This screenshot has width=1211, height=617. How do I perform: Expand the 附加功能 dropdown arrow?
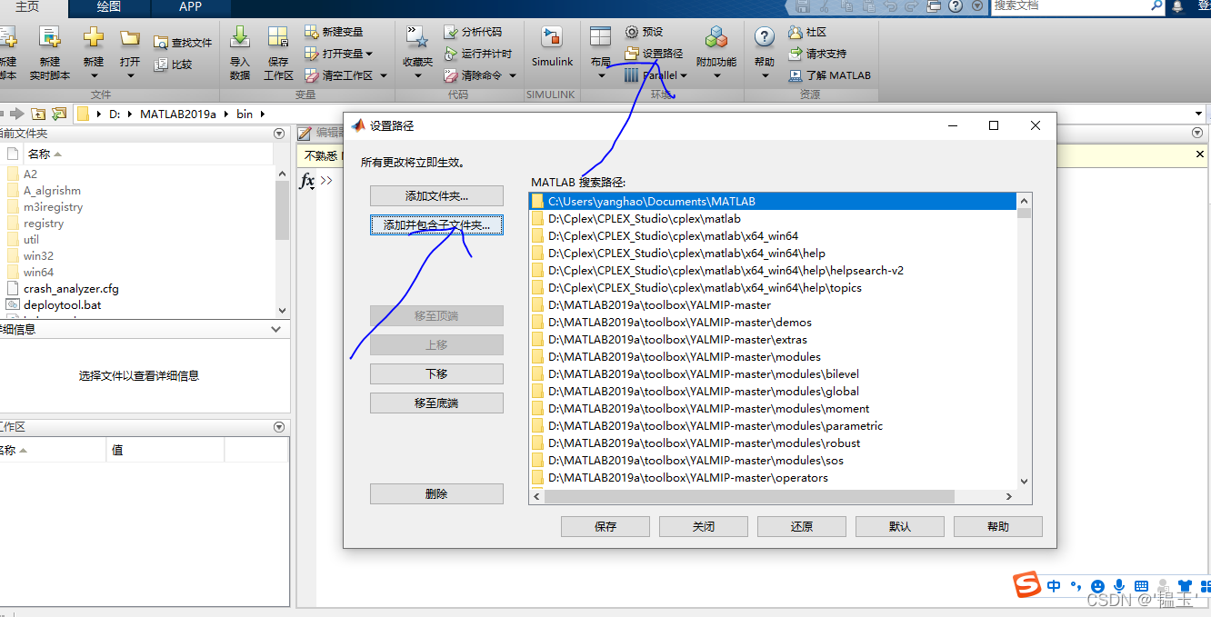716,75
